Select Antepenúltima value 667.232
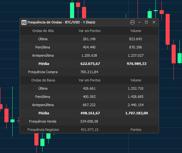182x153 pixels. [89, 105]
